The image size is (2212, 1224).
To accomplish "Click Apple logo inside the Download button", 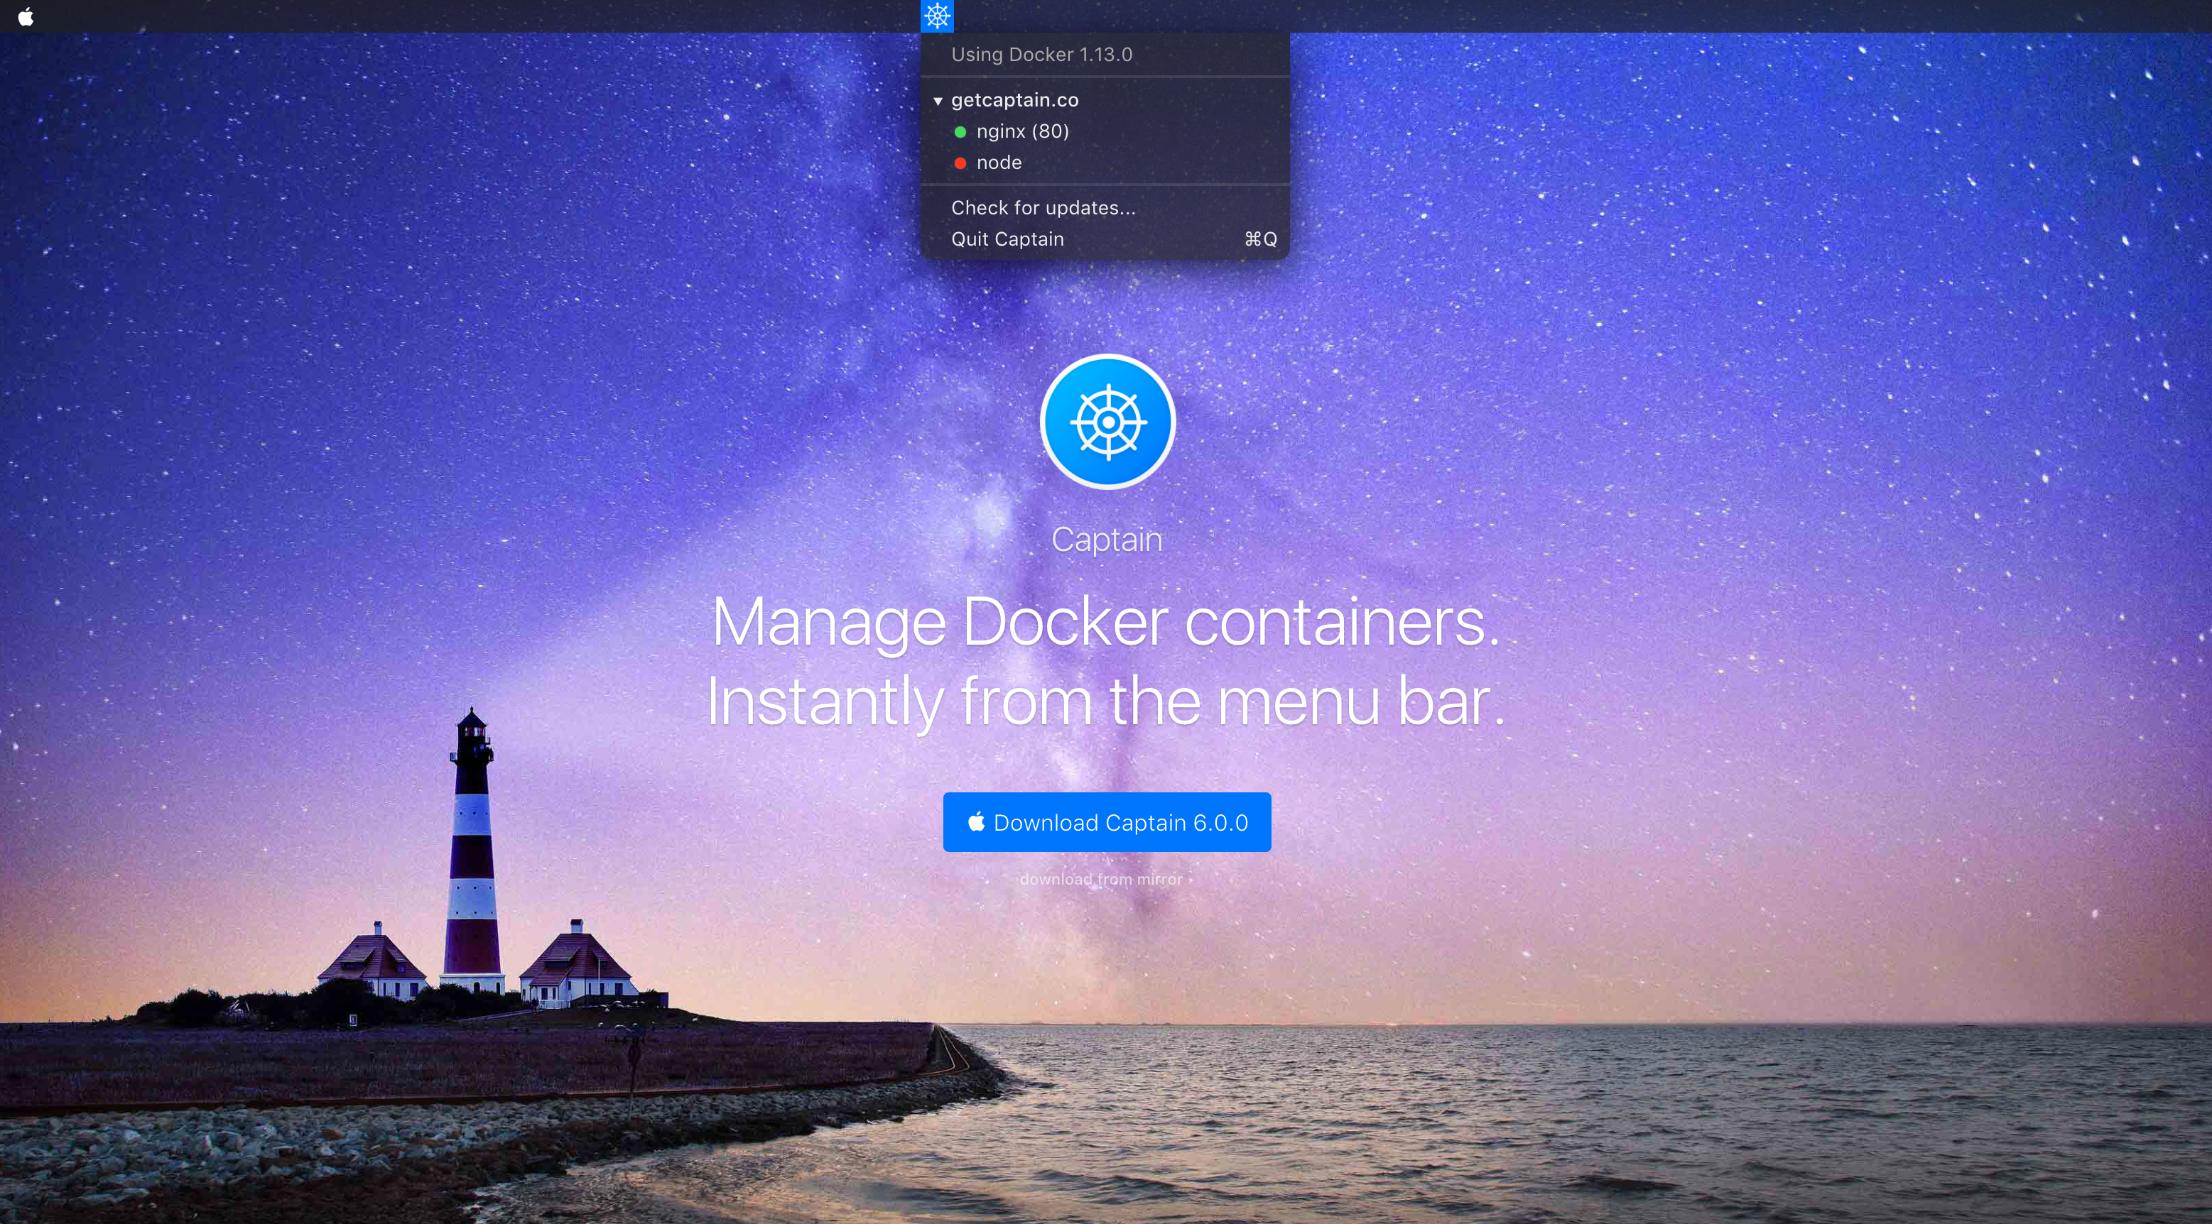I will tap(976, 821).
